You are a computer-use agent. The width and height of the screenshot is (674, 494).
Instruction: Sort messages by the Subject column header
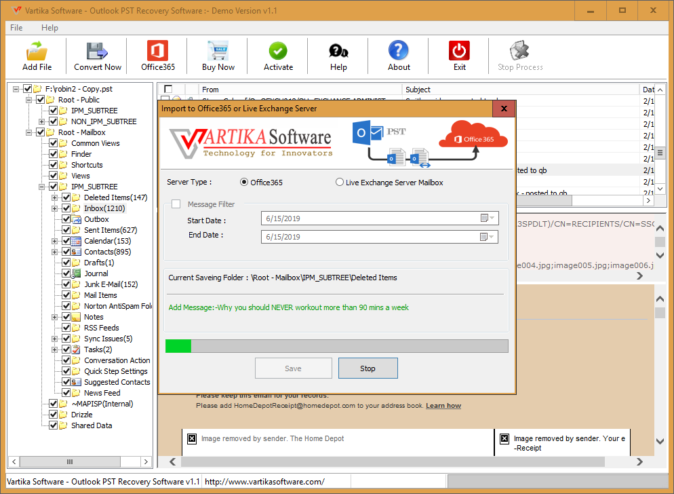click(521, 89)
